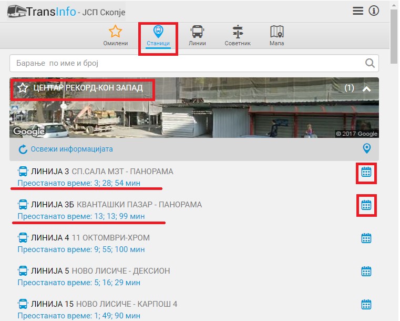This screenshot has width=400, height=321.
Task: Open timetable calendar for ЛИНИЈА 15
Action: 366,304
